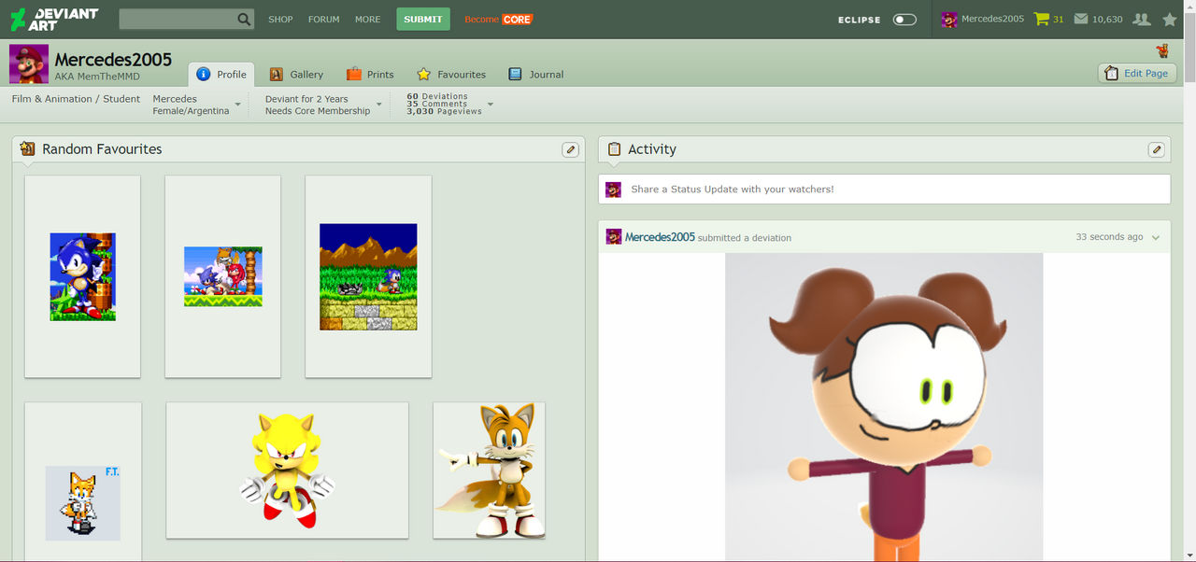Image resolution: width=1196 pixels, height=562 pixels.
Task: Edit the Activity widget pencil icon
Action: 1156,149
